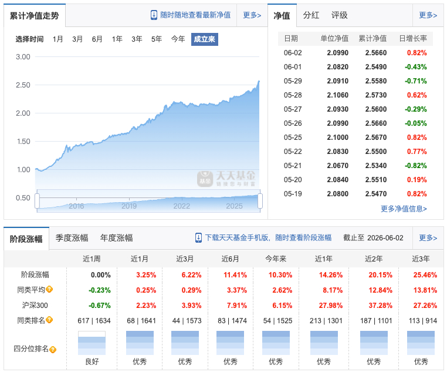Click the 05-25 date row
The width and height of the screenshot is (447, 372).
click(355, 138)
